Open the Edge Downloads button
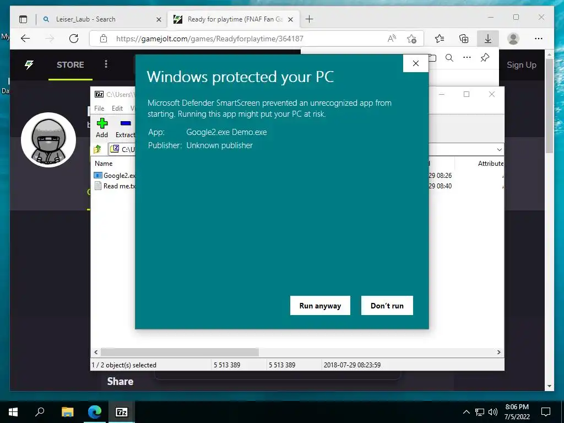This screenshot has width=564, height=423. (488, 39)
